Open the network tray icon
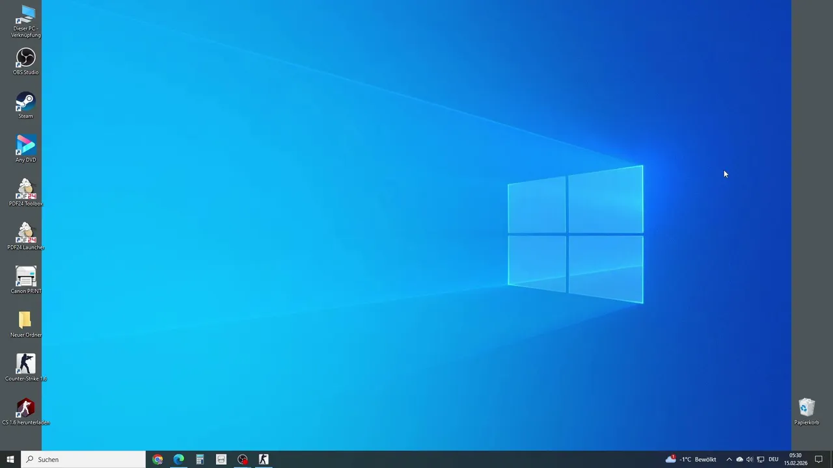This screenshot has height=468, width=833. pos(760,460)
